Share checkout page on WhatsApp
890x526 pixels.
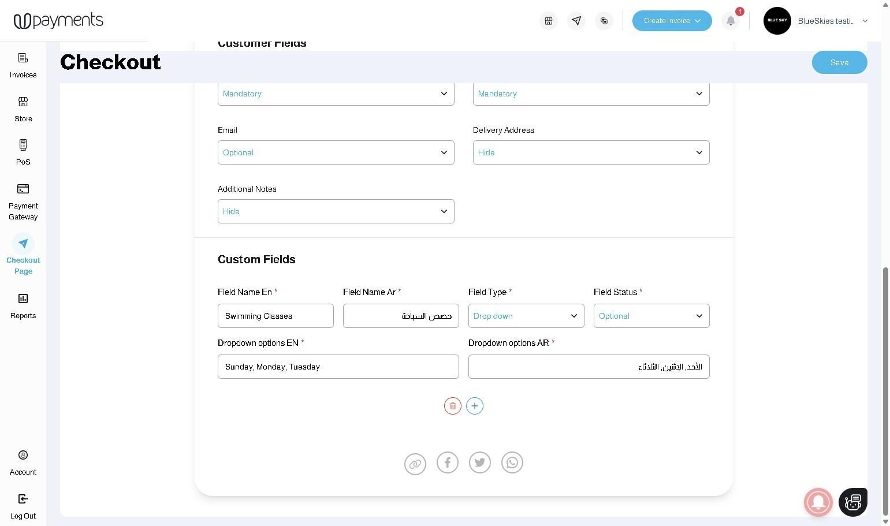coord(512,462)
